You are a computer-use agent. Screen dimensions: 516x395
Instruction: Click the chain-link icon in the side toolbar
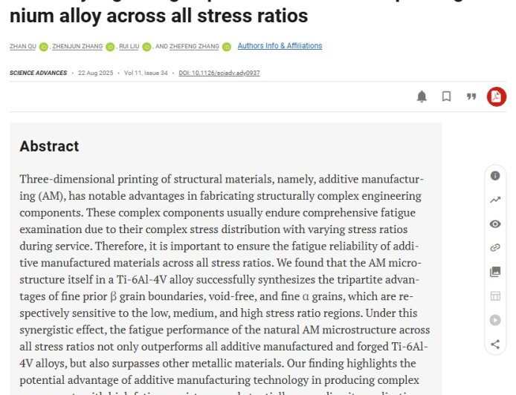495,248
